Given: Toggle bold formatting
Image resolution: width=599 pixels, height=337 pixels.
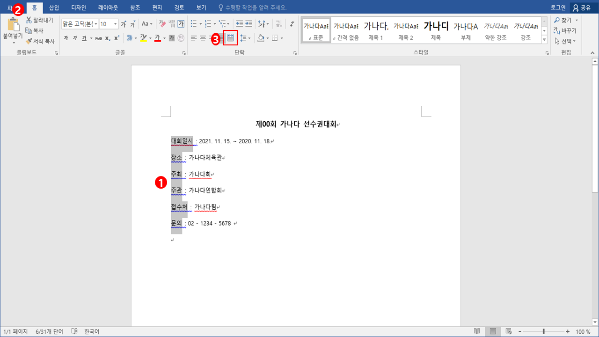Looking at the screenshot, I should 66,38.
